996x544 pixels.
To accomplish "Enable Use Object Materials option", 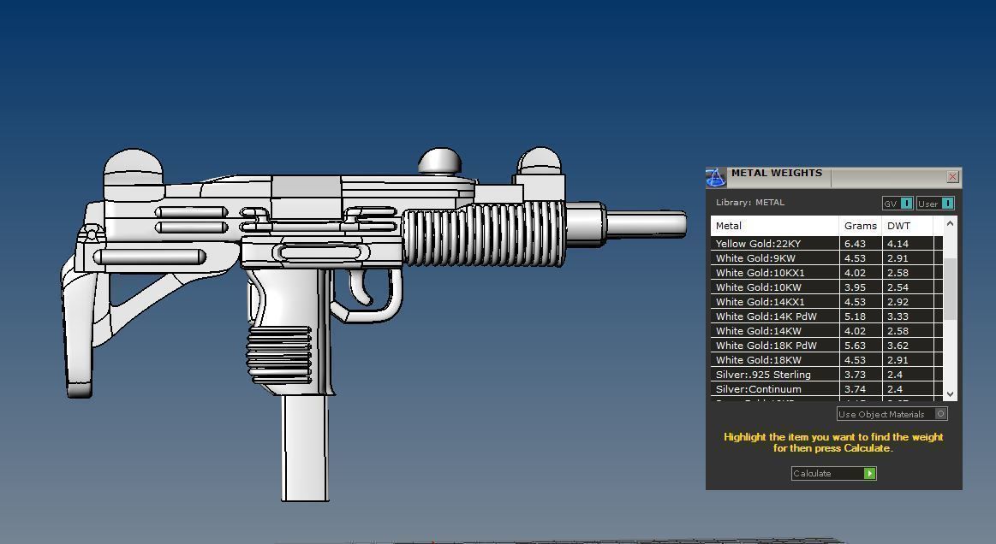I will (892, 414).
